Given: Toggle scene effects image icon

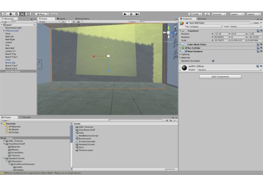Looking at the screenshot, I should 78,22.
